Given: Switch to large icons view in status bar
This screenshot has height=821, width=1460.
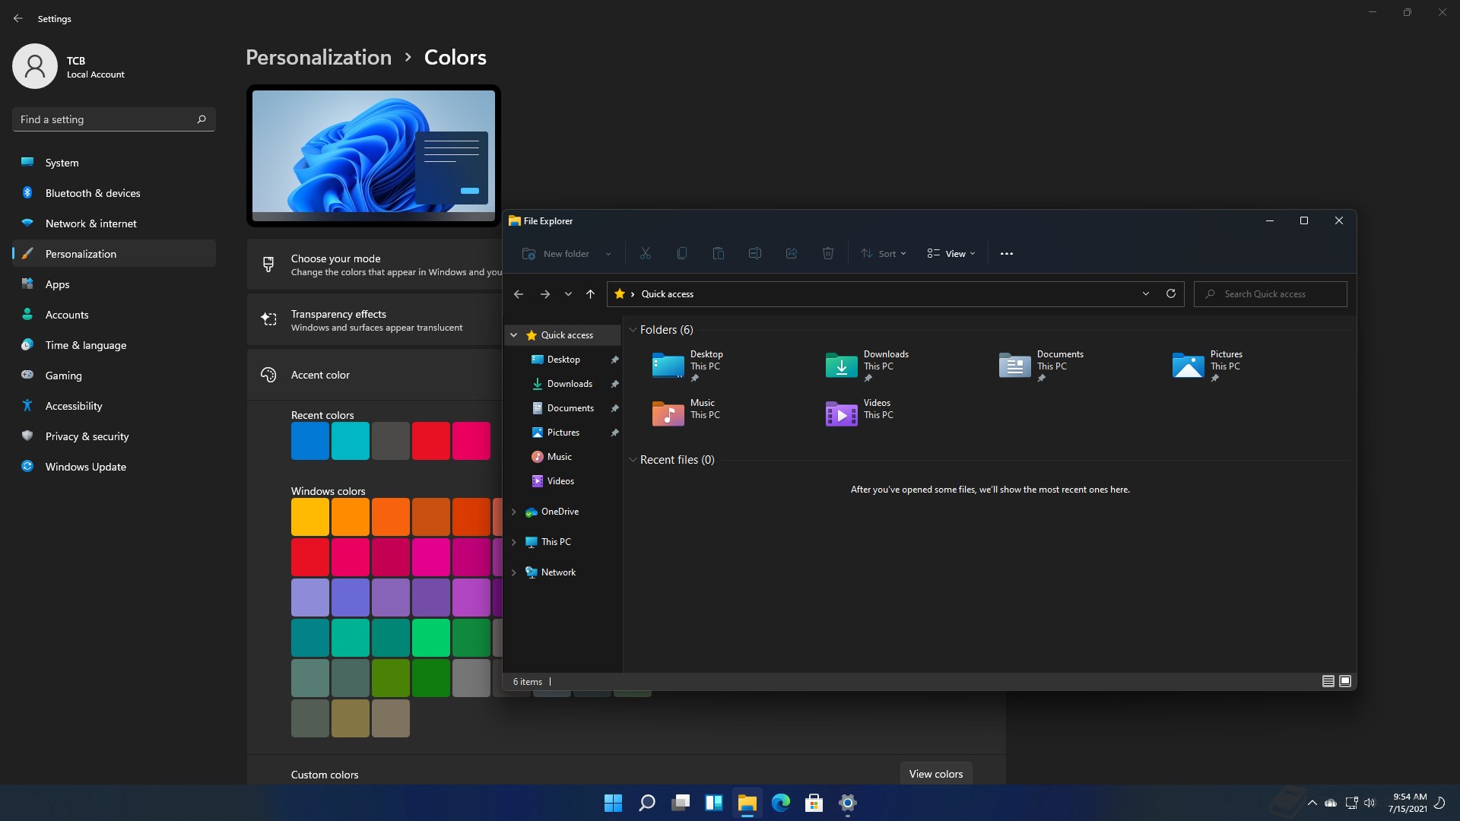Looking at the screenshot, I should (1344, 681).
